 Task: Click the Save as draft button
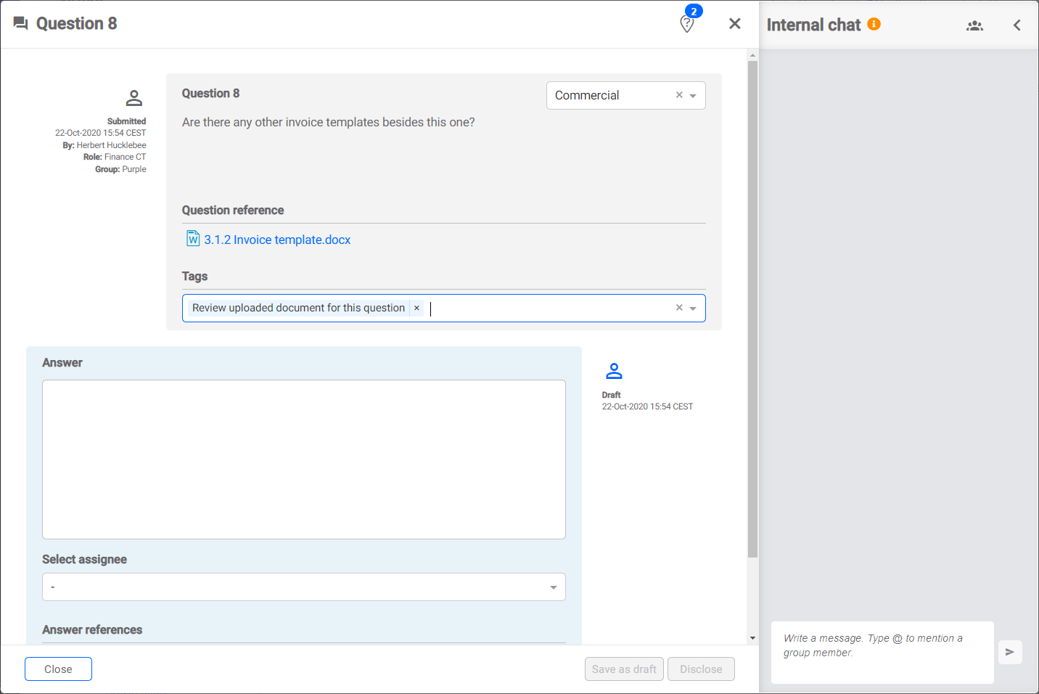624,669
